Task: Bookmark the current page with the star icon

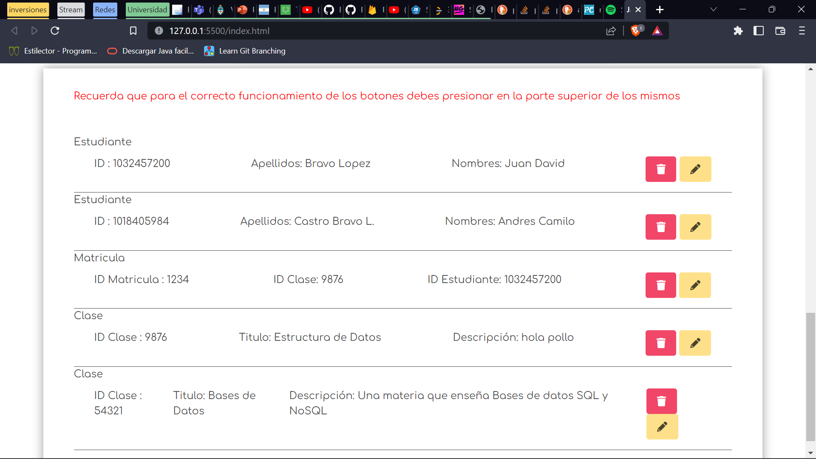Action: pos(133,31)
